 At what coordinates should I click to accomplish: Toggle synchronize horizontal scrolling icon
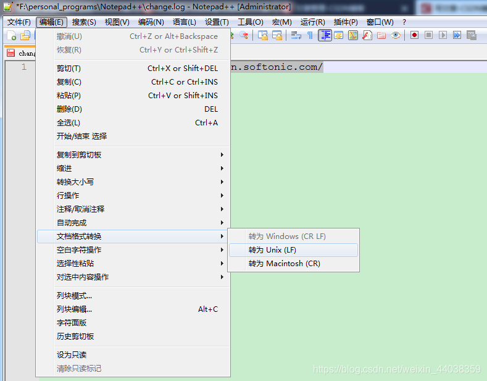click(x=277, y=35)
